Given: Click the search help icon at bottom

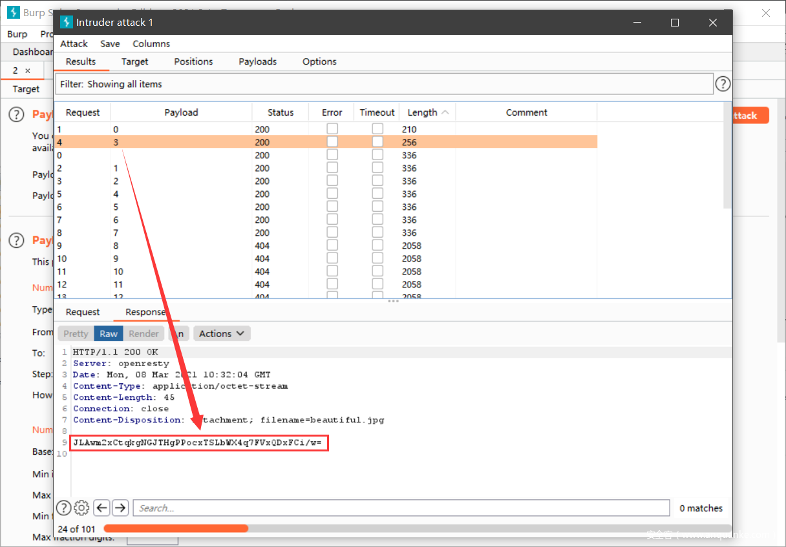Looking at the screenshot, I should pyautogui.click(x=63, y=508).
